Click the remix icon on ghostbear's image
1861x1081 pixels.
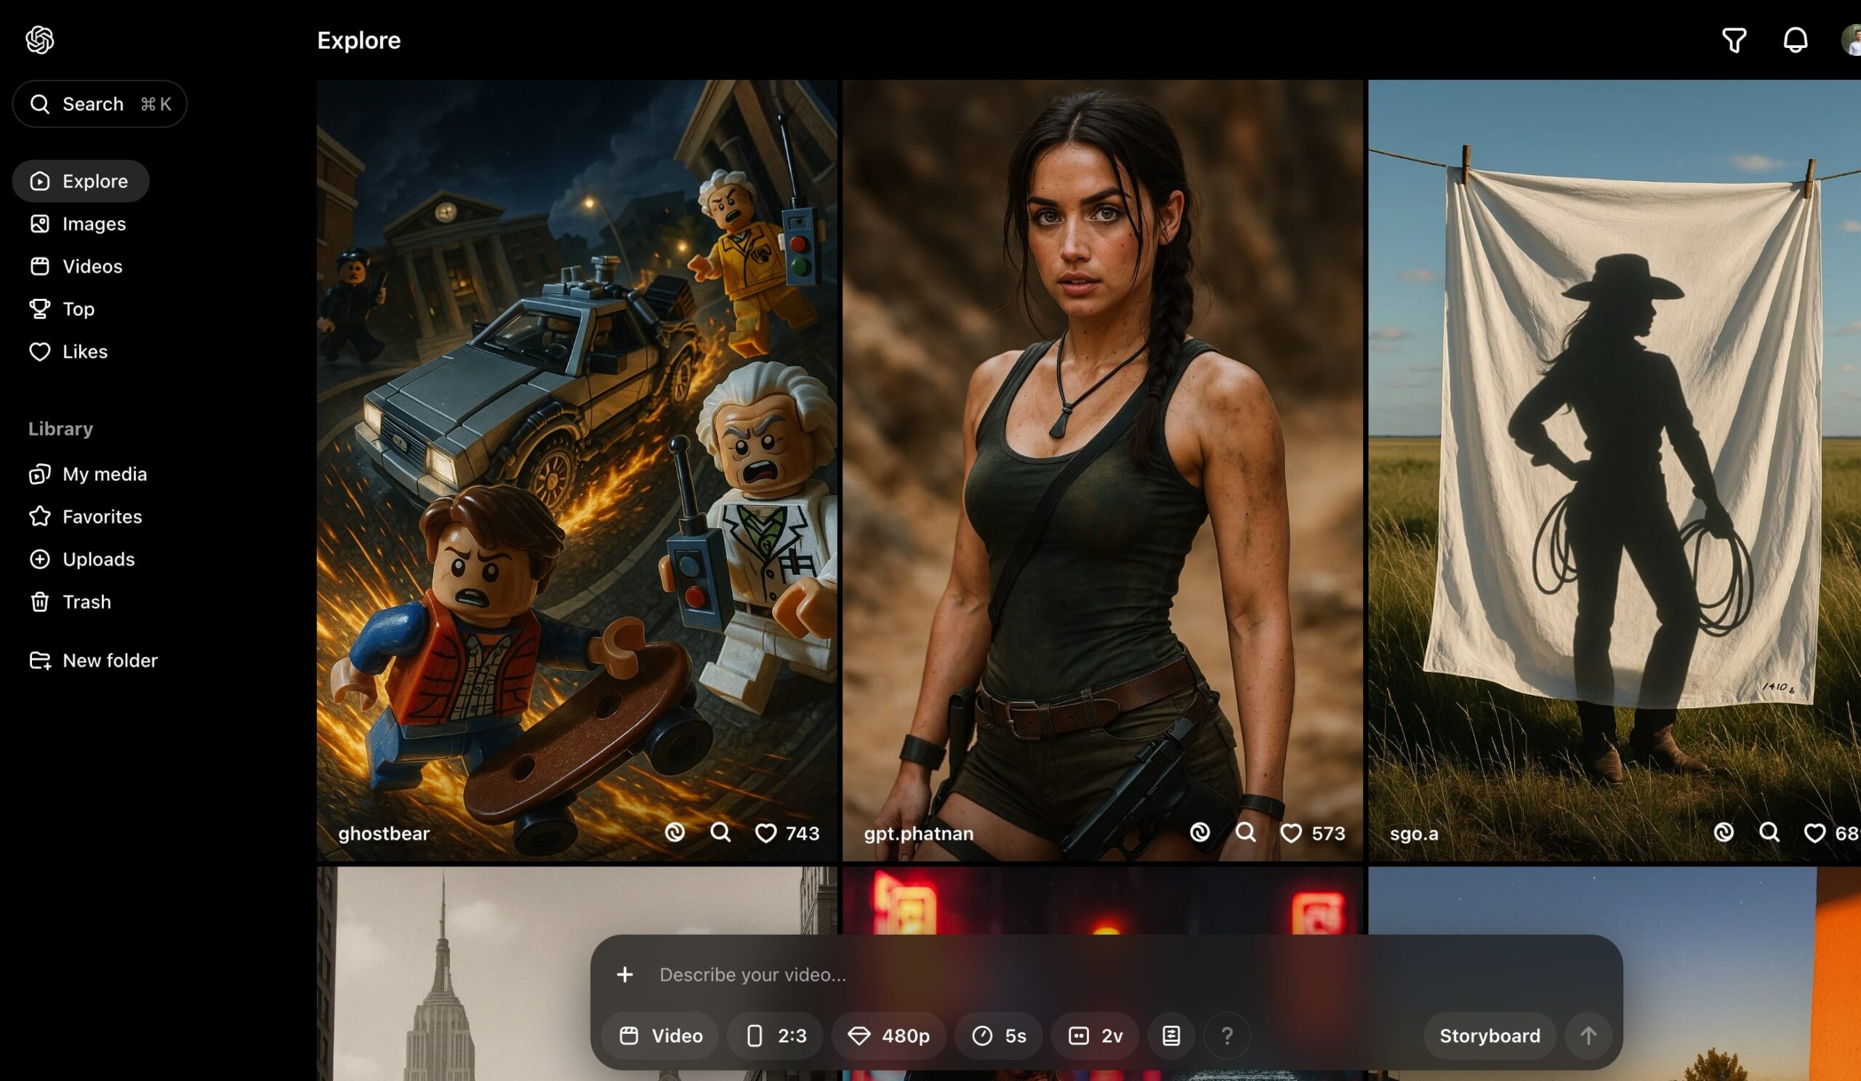[674, 833]
